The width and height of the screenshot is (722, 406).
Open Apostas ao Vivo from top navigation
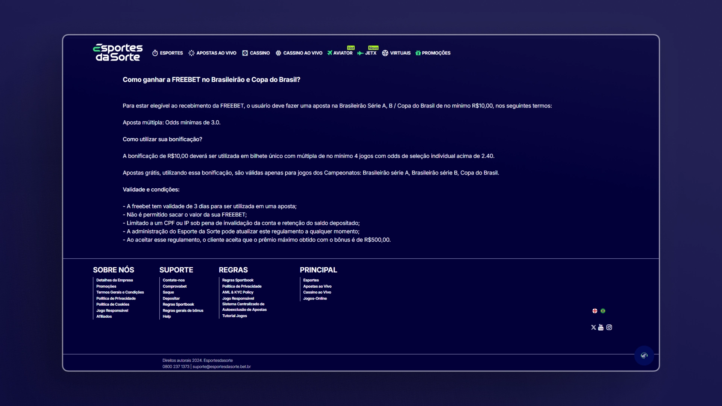[x=212, y=53]
